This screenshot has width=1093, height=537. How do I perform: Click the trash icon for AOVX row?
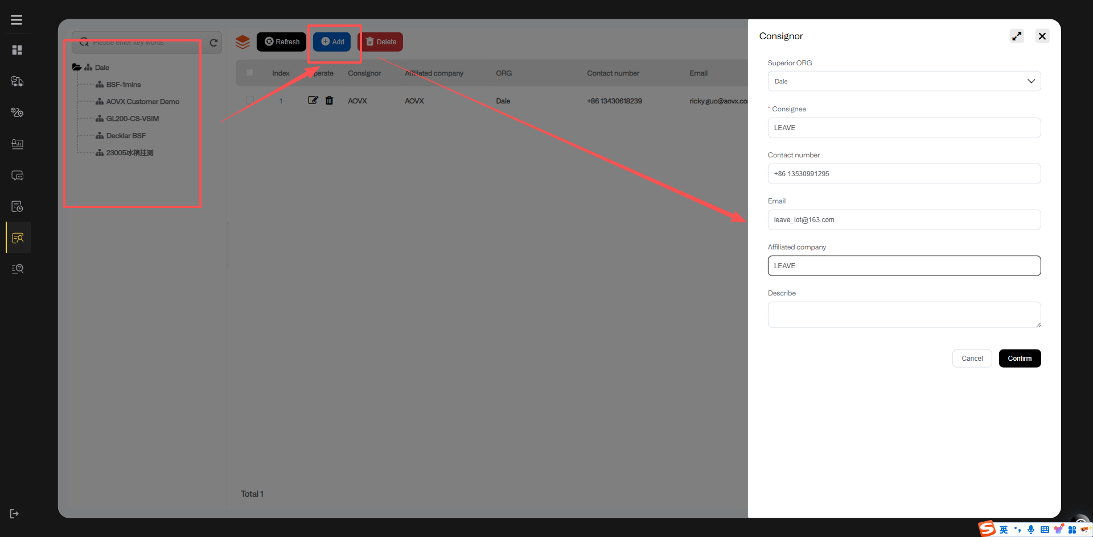point(329,101)
